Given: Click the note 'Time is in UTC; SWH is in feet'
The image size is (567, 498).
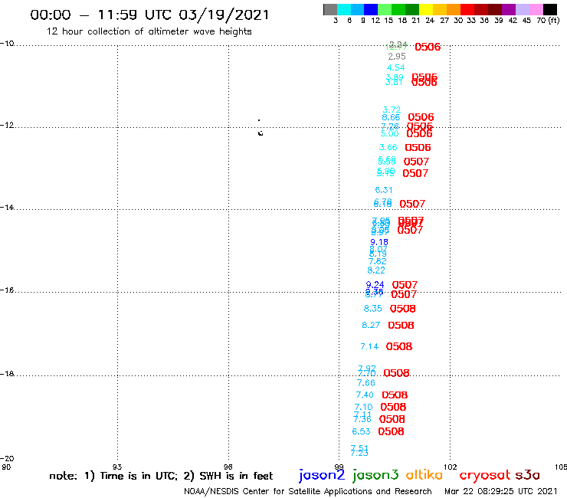Looking at the screenshot, I should (x=161, y=476).
